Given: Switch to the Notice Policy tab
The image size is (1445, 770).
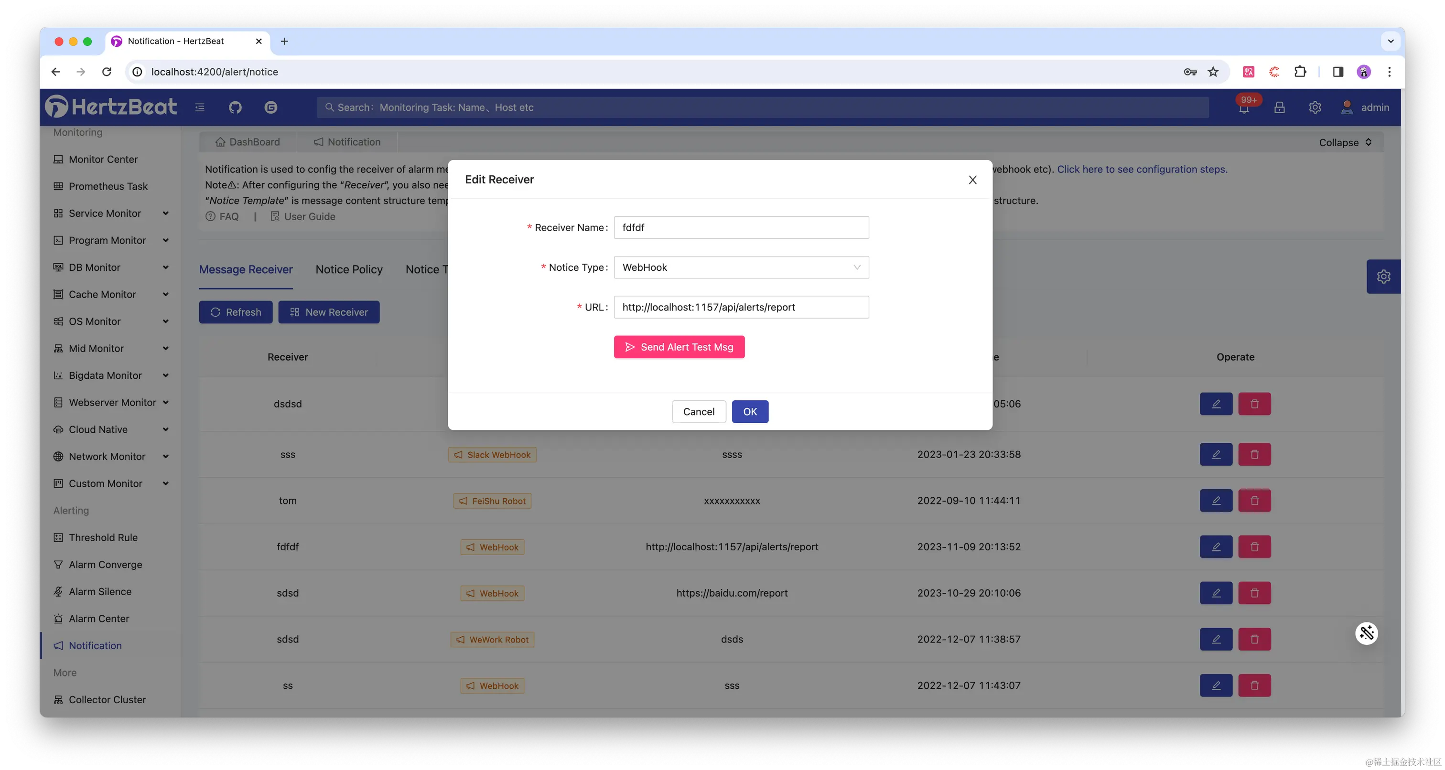Looking at the screenshot, I should (349, 269).
